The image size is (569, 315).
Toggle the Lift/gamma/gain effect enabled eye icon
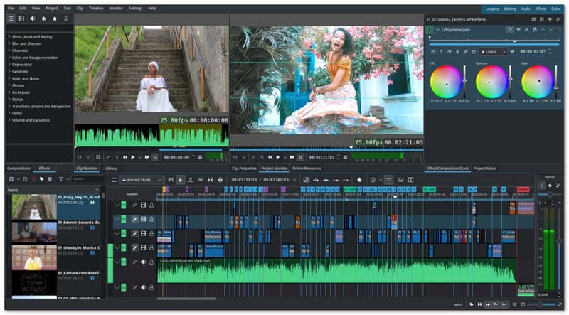click(x=519, y=30)
